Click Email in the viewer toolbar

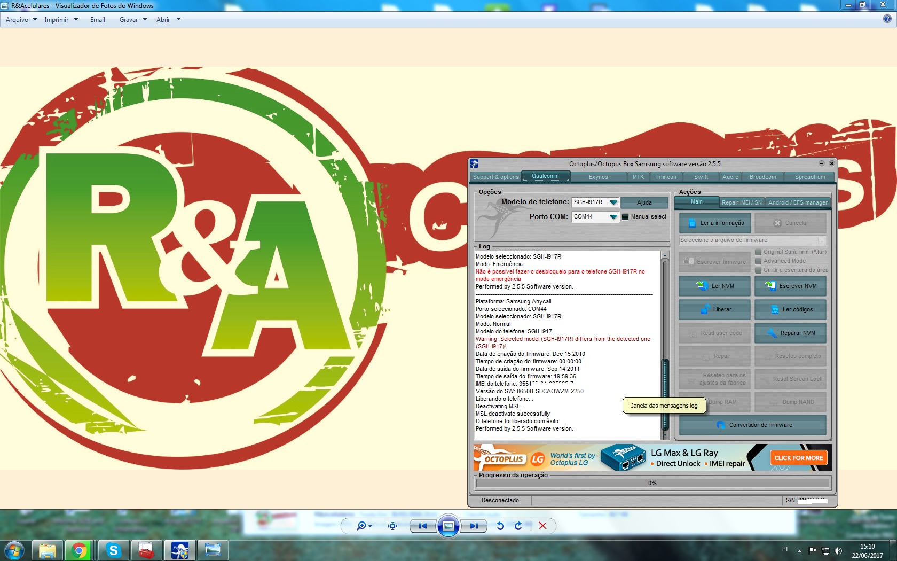click(x=98, y=20)
